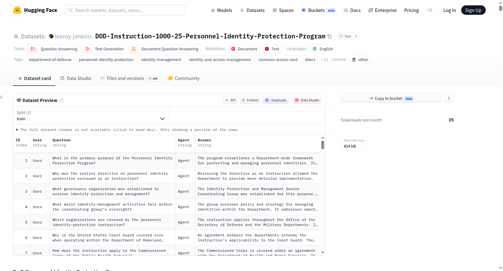This screenshot has width=503, height=271.
Task: Open the Dataset card tab
Action: click(x=34, y=78)
